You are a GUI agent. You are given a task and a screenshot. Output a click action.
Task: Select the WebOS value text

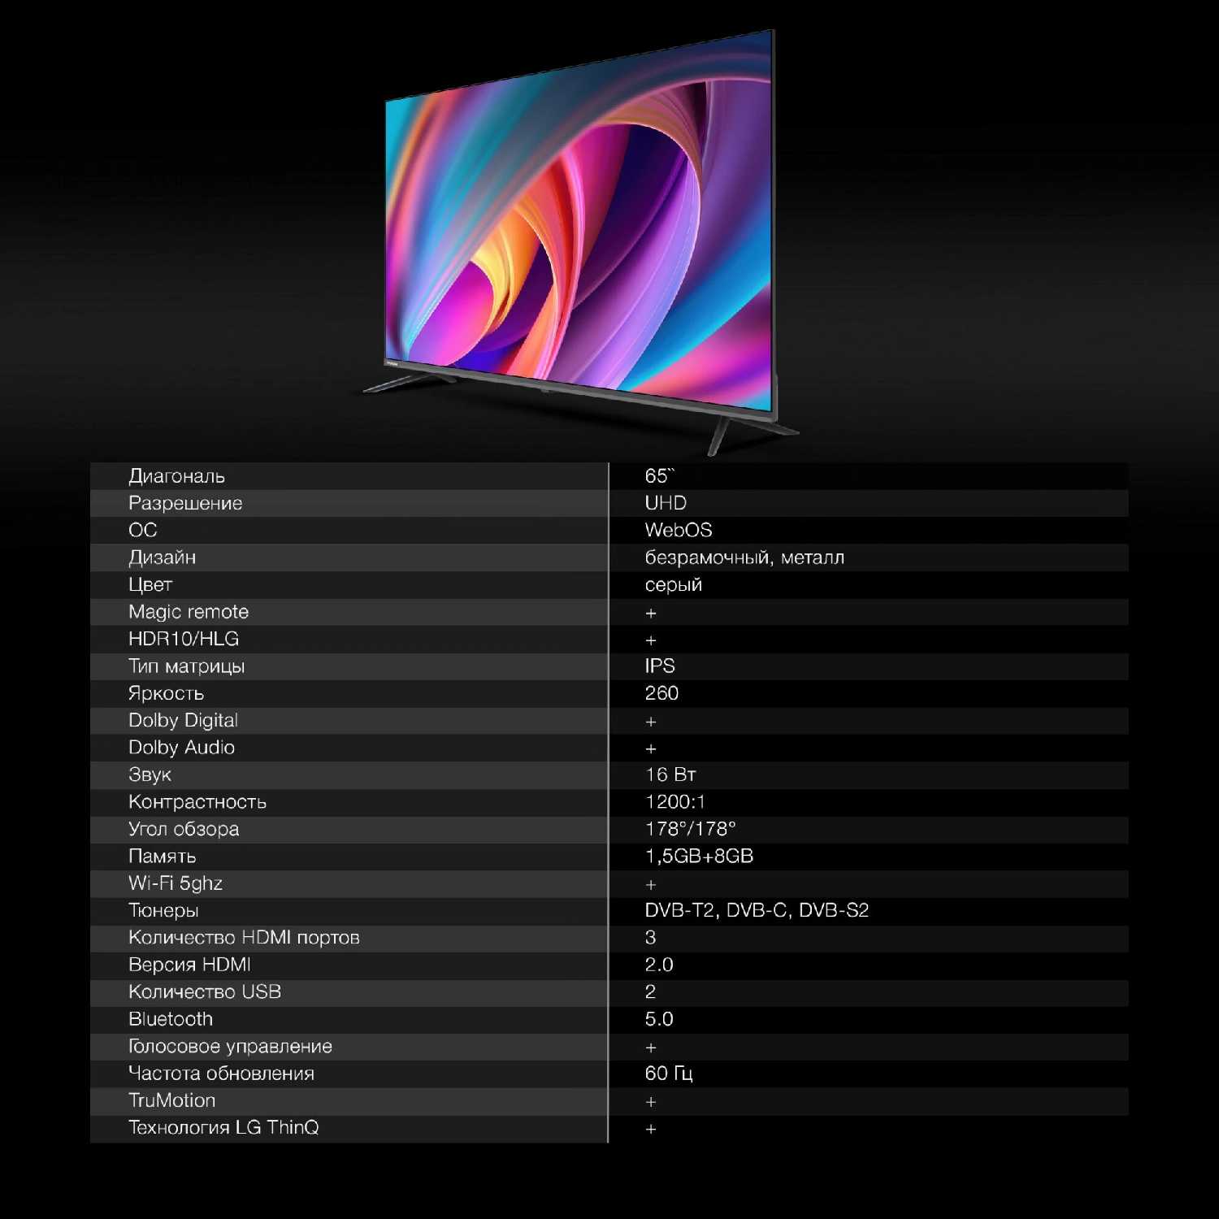(x=678, y=531)
